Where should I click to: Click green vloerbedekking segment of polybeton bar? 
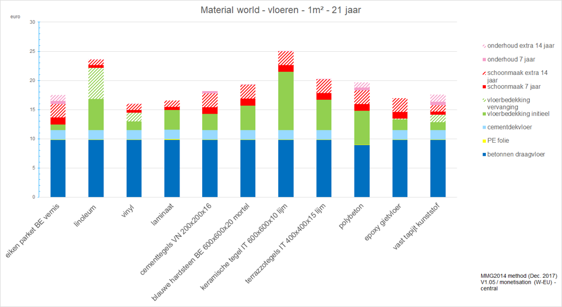[x=362, y=128]
